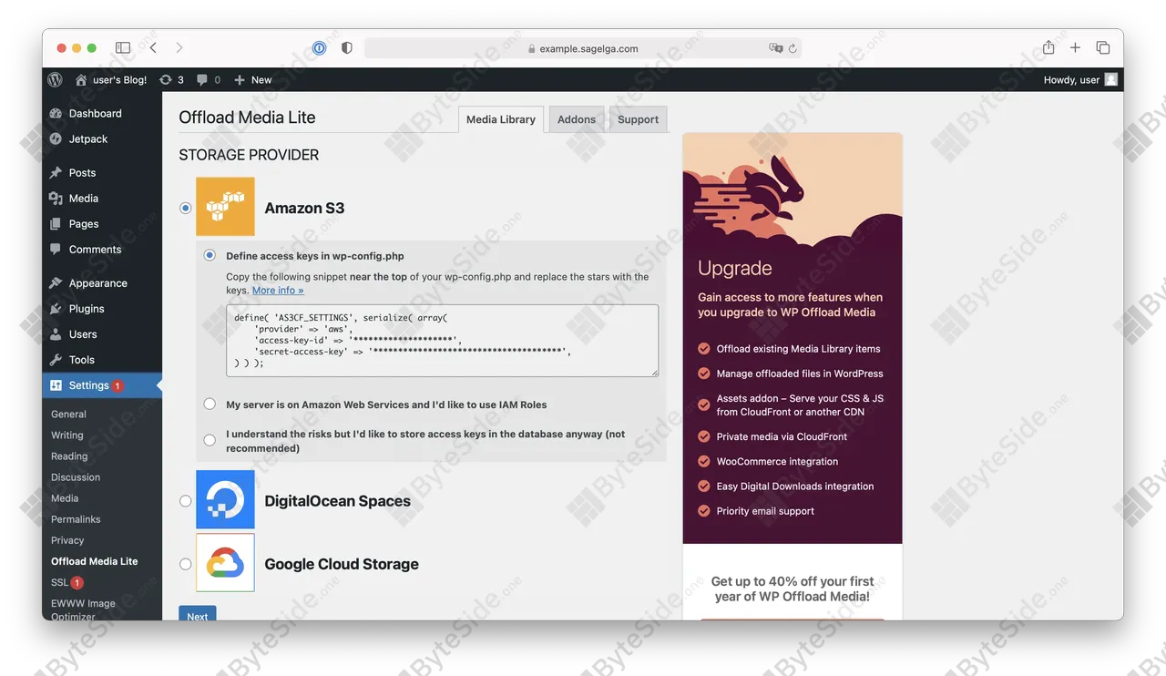Open SSL settings submenu item

pyautogui.click(x=67, y=582)
